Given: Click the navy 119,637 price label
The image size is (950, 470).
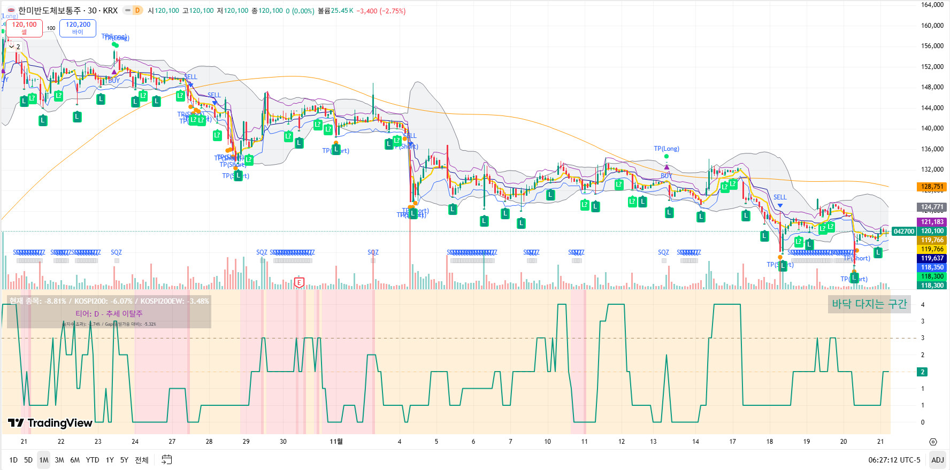Looking at the screenshot, I should pyautogui.click(x=932, y=258).
